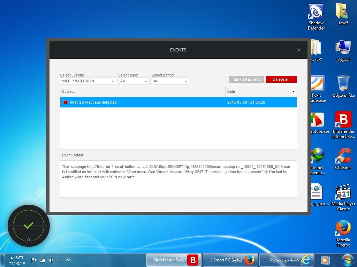
Task: Sort events by Subject column header
Action: [143, 91]
